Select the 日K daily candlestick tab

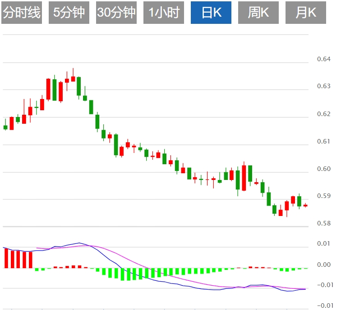point(211,12)
